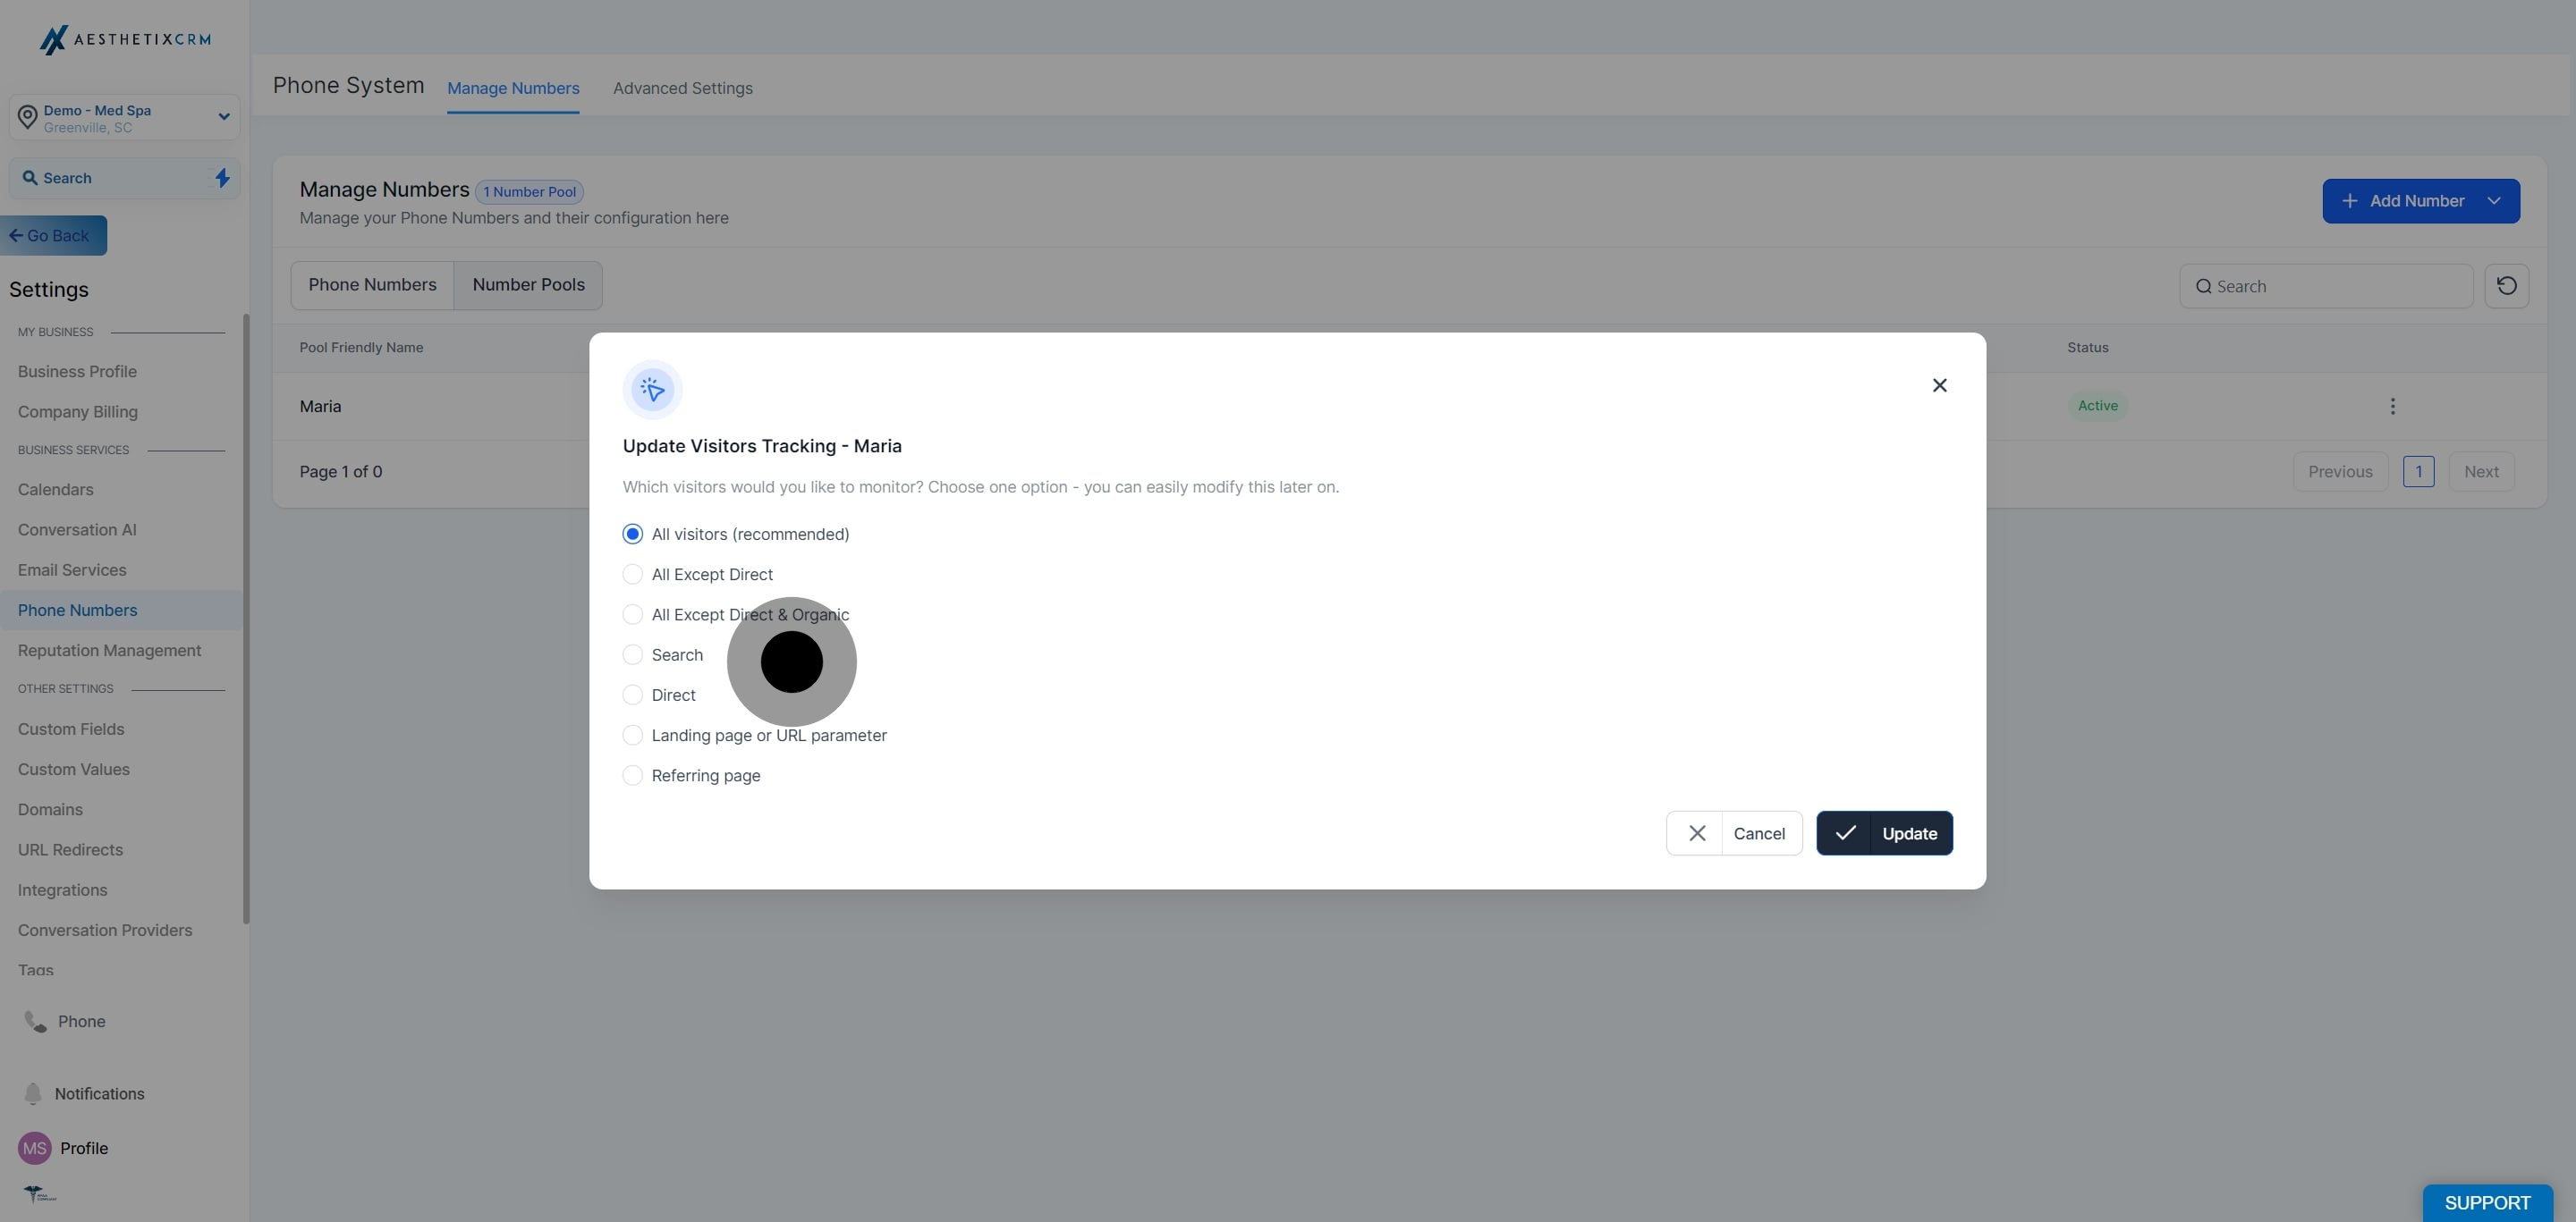Click the Phone icon in the sidebar
This screenshot has width=2576, height=1222.
pos(34,1021)
